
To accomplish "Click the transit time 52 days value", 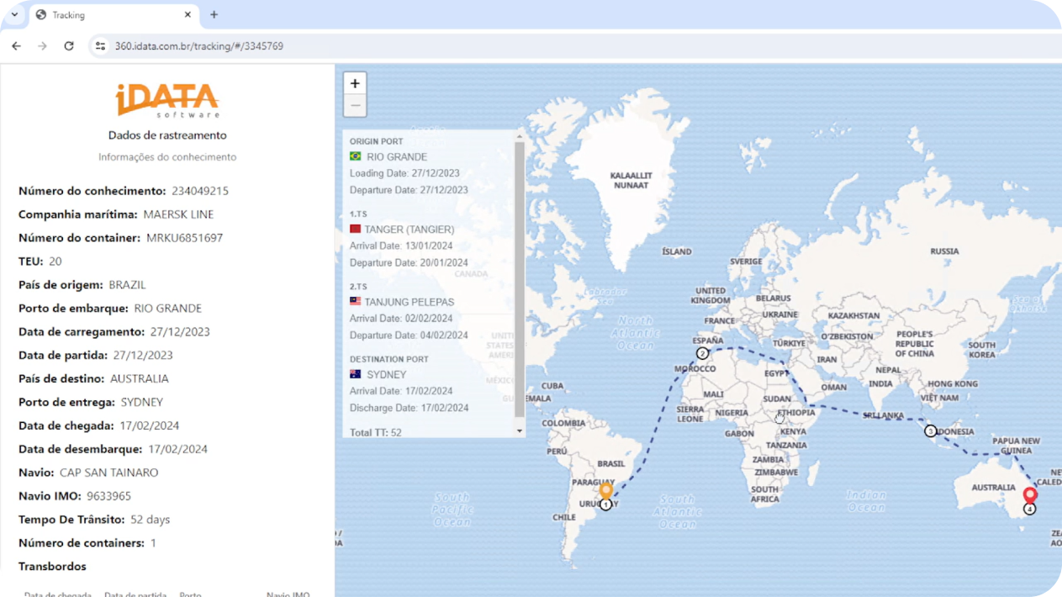I will [150, 520].
